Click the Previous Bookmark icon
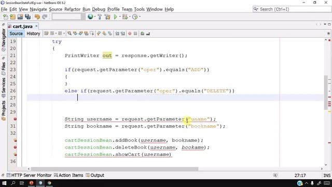This screenshot has height=187, width=332. tap(99, 33)
